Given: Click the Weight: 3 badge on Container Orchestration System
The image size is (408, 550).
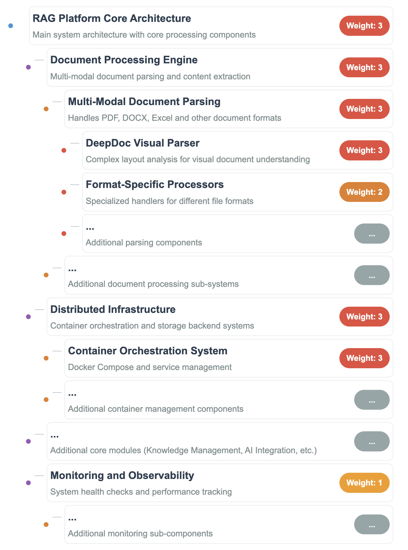Looking at the screenshot, I should 364,358.
